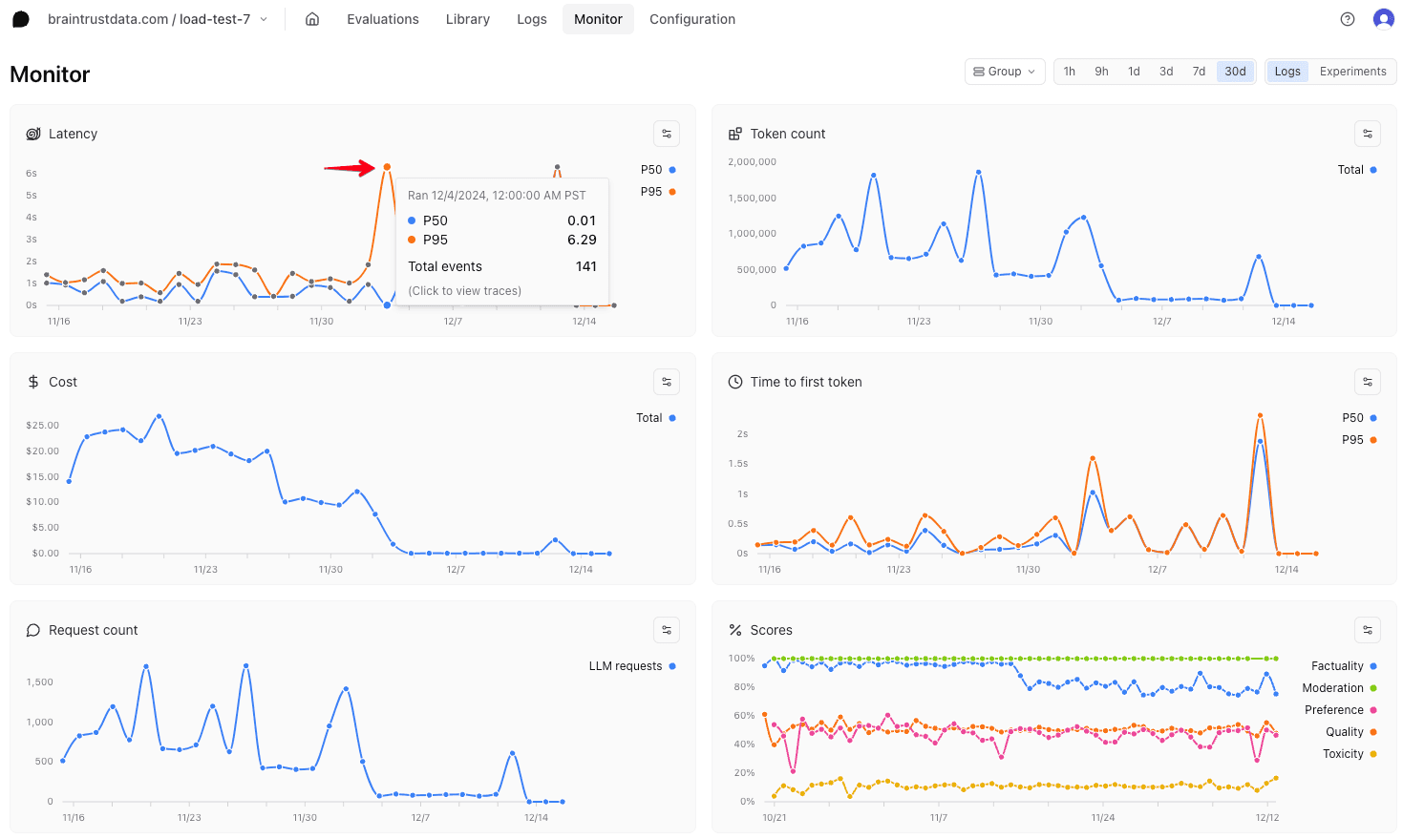Switch to the Configuration tab
Viewport: 1403px width, 839px height.
[x=692, y=19]
